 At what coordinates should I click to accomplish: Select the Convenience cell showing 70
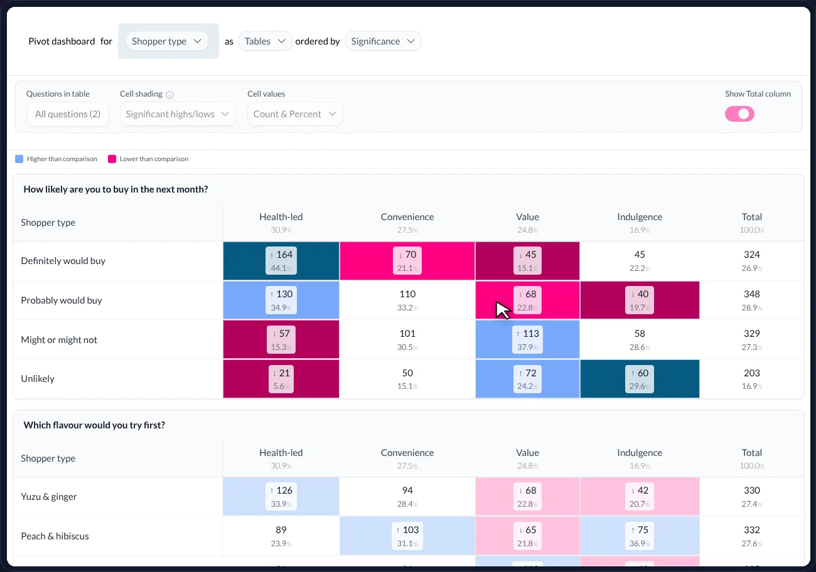407,261
